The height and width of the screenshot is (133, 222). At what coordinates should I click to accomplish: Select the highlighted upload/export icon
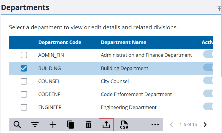point(106,124)
